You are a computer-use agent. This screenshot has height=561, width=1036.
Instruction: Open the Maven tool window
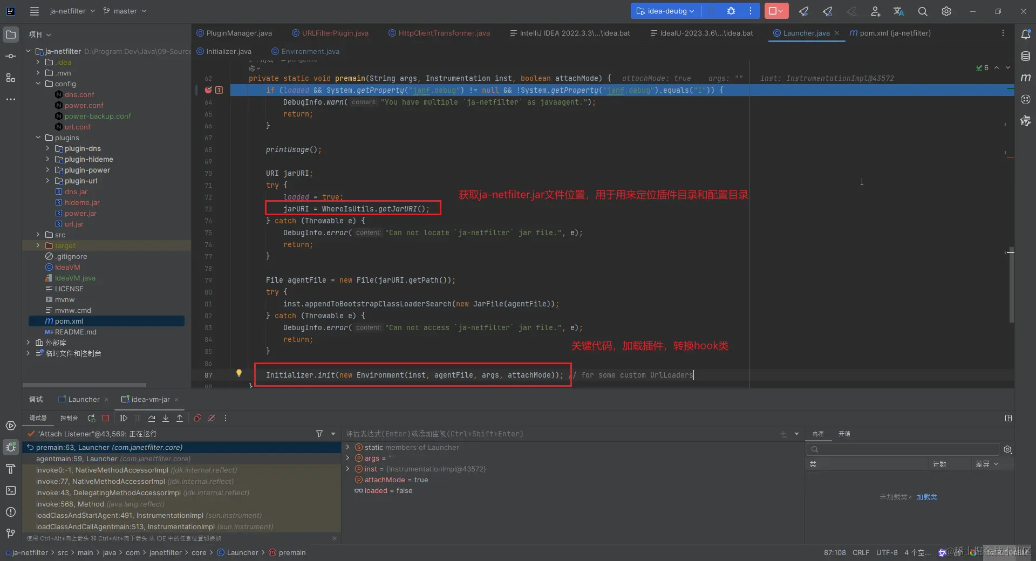[1026, 78]
